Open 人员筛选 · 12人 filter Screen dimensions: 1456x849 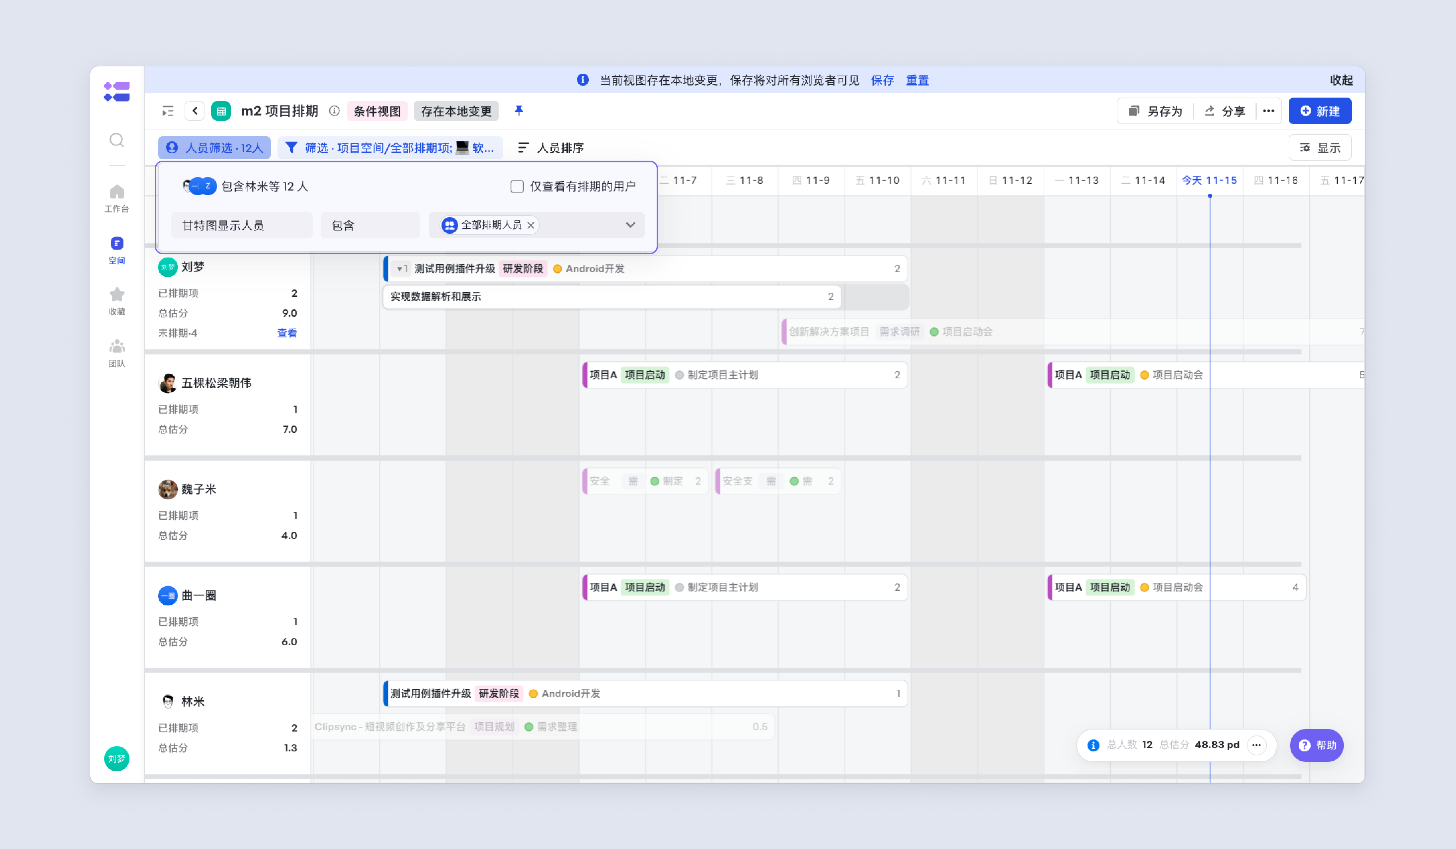click(x=214, y=148)
